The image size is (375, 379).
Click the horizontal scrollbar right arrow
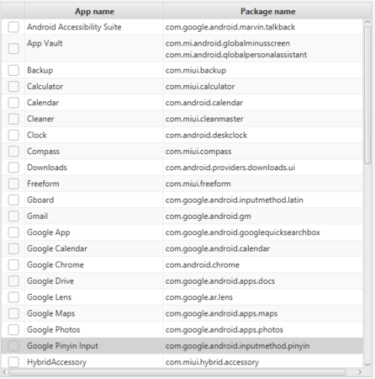(x=360, y=372)
